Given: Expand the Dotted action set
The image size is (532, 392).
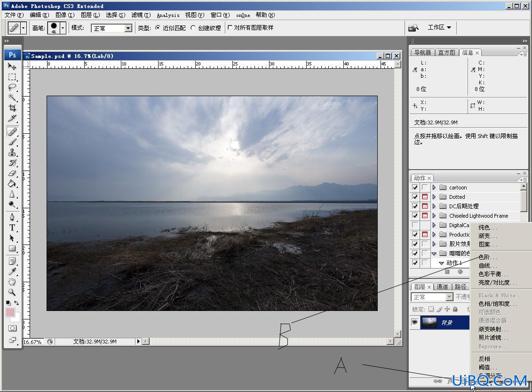Looking at the screenshot, I should click(x=434, y=196).
